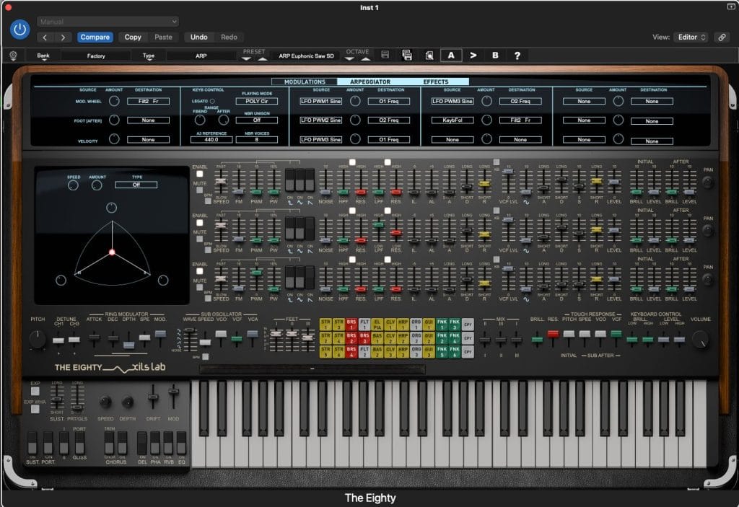Flip the CHORUS rocker switch
The image size is (739, 507).
[110, 443]
